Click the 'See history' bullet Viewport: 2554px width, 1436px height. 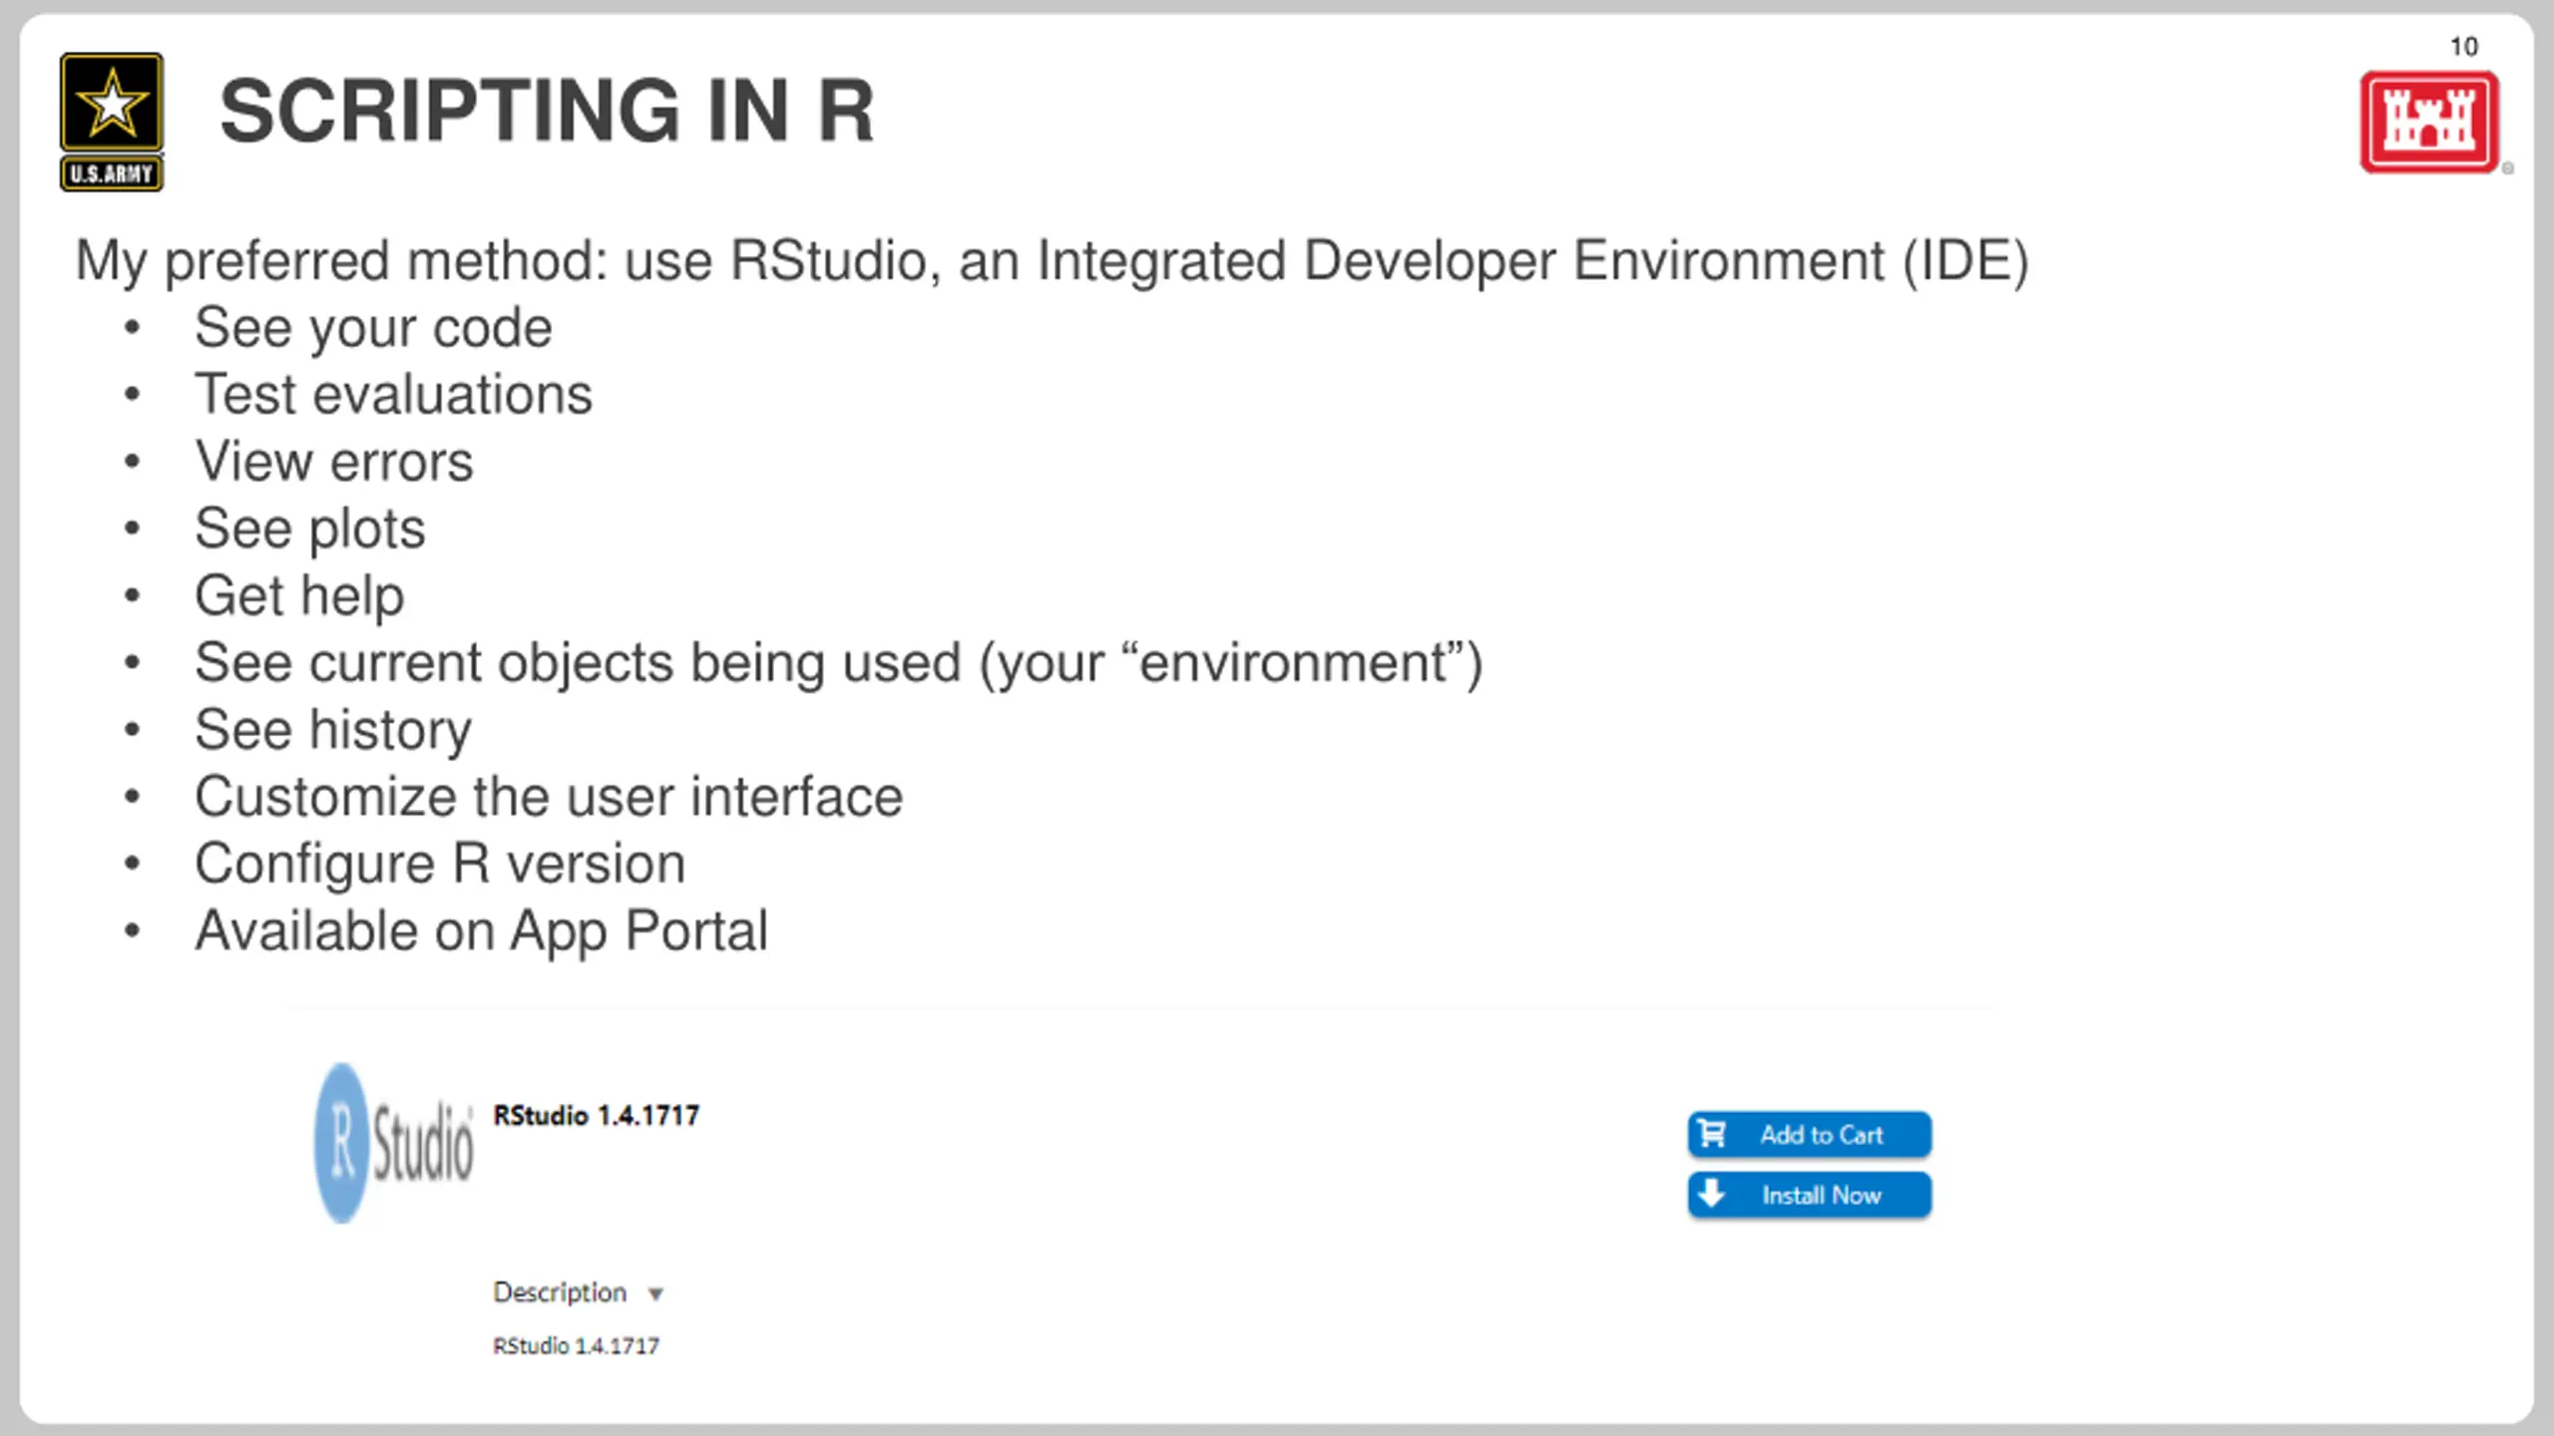tap(333, 730)
